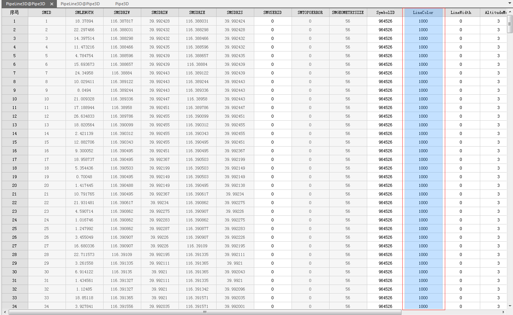Select row header number 1

tap(15, 21)
